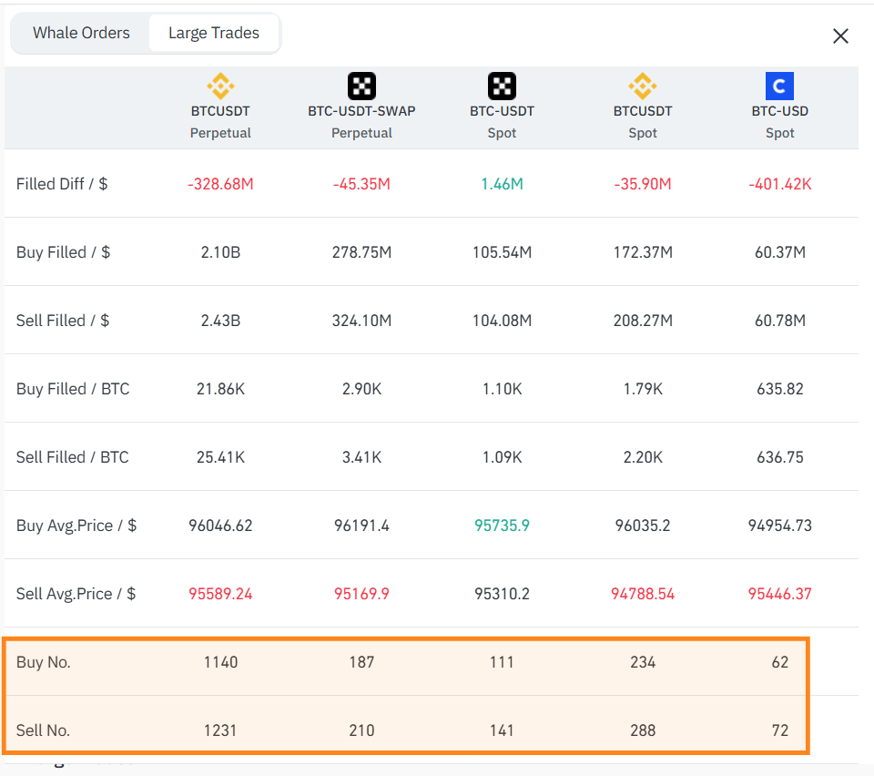Click the green 1.46M filled diff value
Screen dimensions: 874x776
[x=502, y=184]
